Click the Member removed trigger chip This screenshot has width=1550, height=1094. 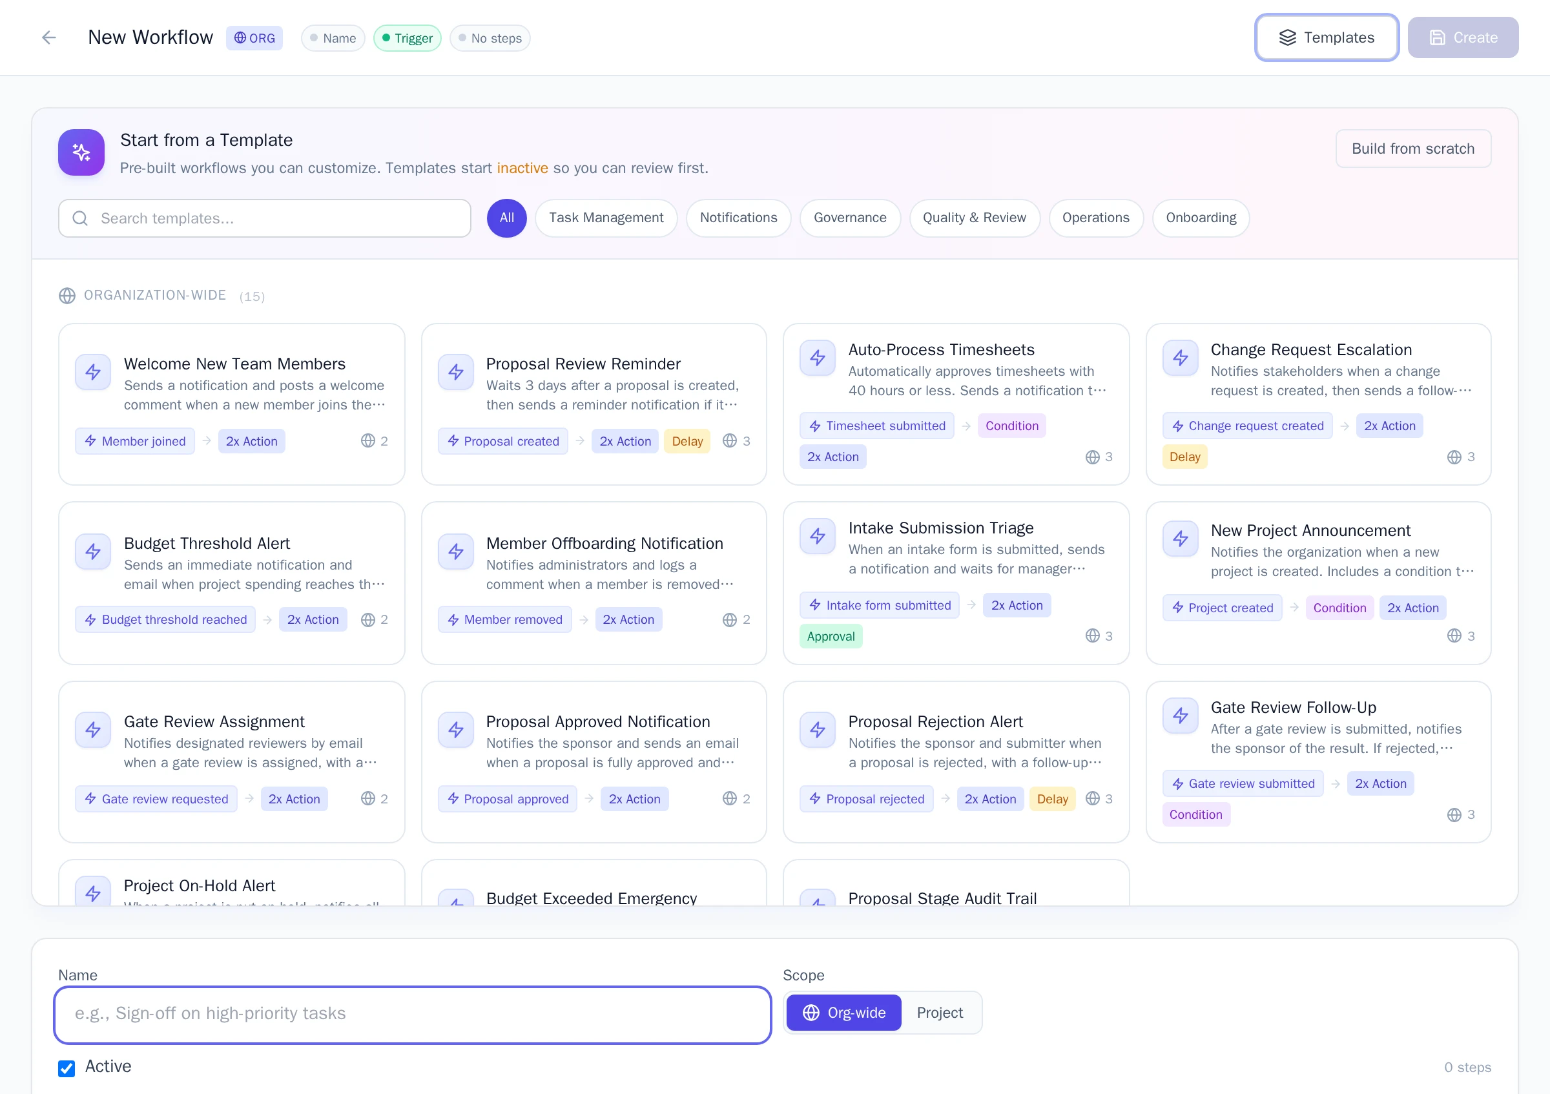[x=504, y=619]
